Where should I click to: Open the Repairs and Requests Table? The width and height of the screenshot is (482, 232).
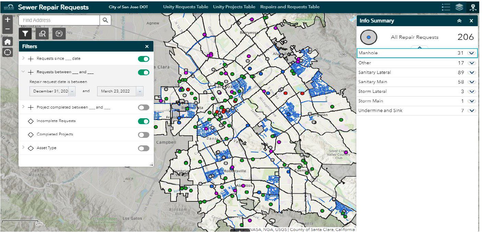(290, 7)
